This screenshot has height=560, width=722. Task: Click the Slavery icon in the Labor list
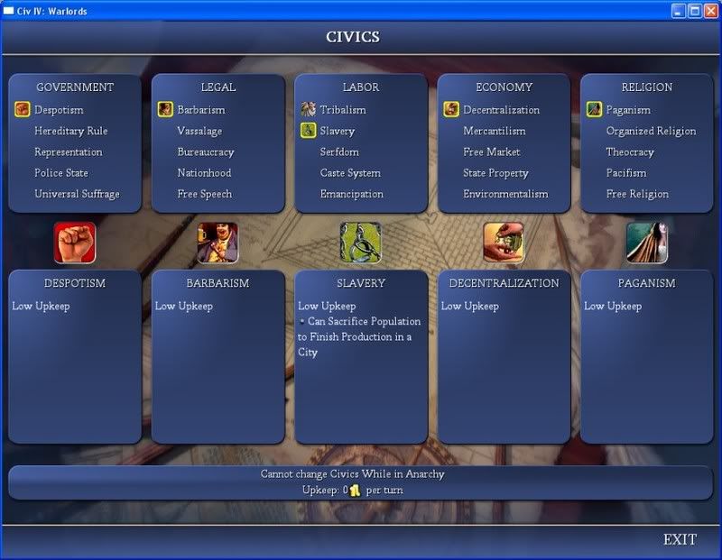pos(308,131)
